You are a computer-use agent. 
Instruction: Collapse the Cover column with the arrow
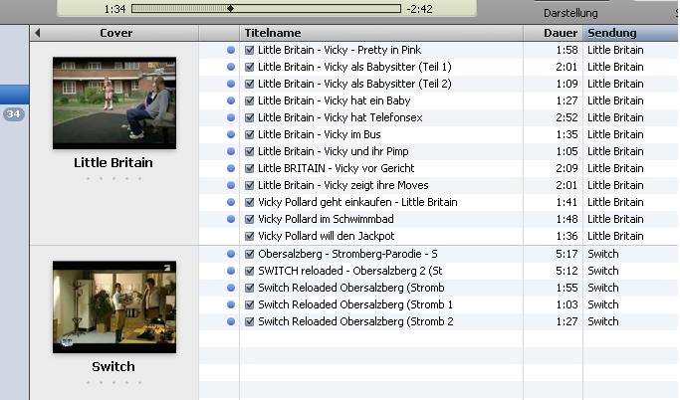tap(37, 33)
